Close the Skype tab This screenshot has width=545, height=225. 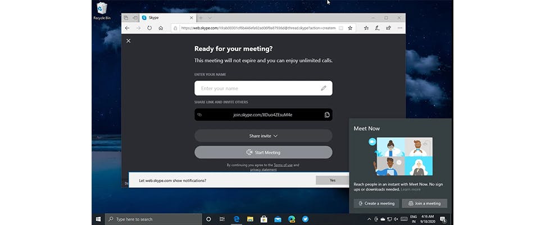tap(191, 18)
